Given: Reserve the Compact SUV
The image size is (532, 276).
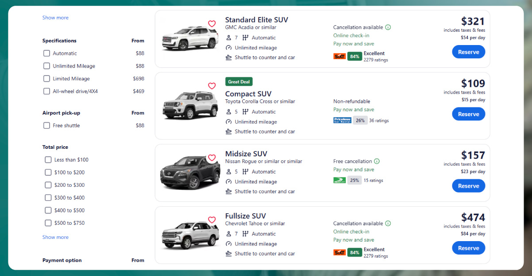Looking at the screenshot, I should (x=468, y=114).
